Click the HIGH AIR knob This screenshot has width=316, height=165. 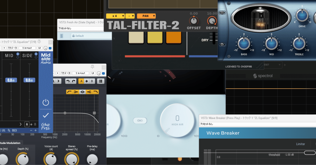[177, 121]
